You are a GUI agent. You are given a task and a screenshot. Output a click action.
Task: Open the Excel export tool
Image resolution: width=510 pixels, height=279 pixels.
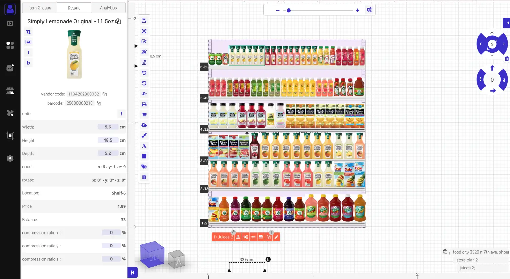[x=144, y=62]
